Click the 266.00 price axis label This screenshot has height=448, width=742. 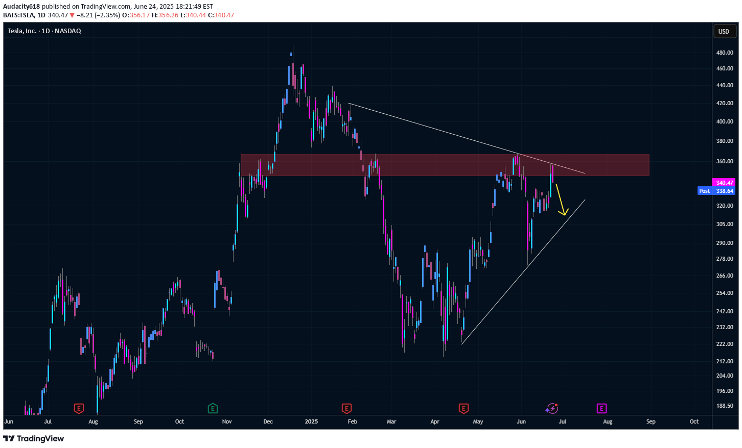click(x=725, y=276)
